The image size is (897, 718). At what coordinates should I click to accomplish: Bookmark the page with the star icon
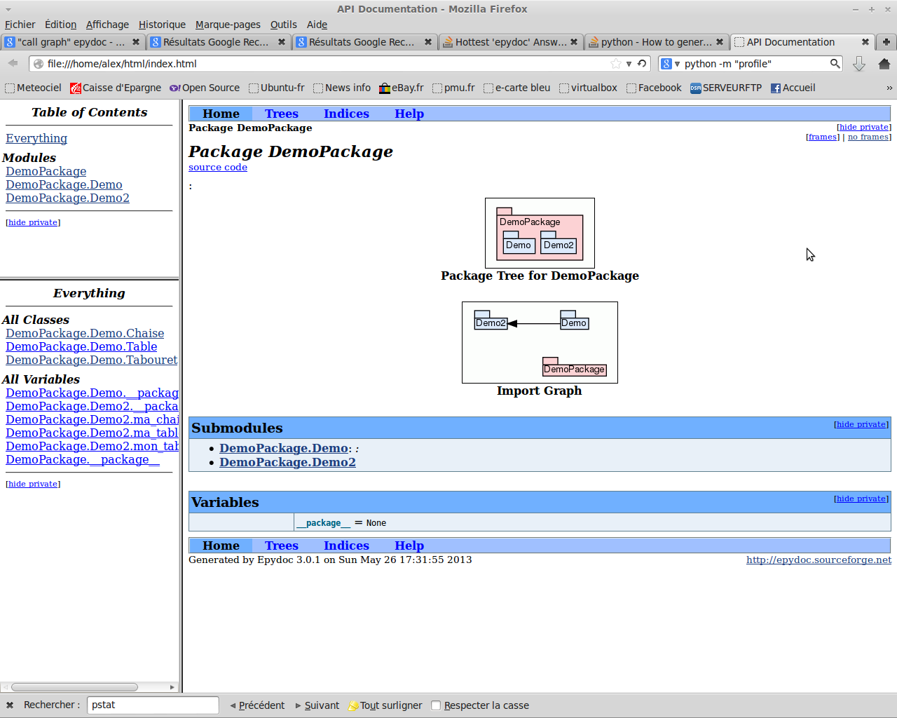(615, 64)
